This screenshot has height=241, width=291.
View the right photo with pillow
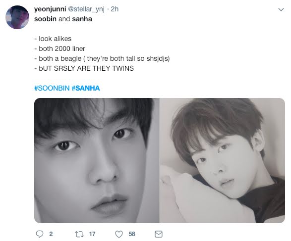tap(223, 160)
